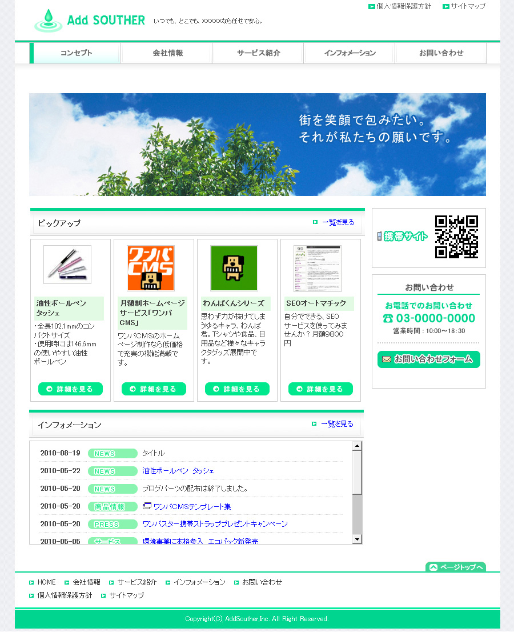The image size is (514, 632).
Task: Click the news list scrollbar up arrow
Action: pos(357,446)
